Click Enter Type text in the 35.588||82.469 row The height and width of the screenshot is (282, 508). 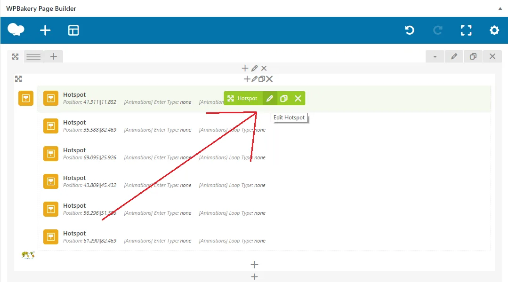coord(157,130)
